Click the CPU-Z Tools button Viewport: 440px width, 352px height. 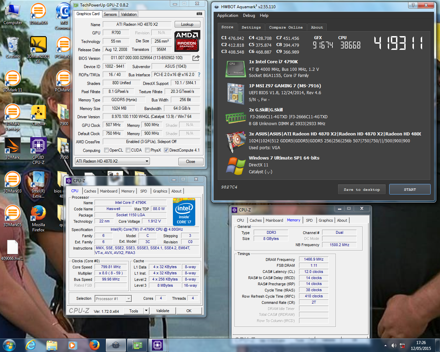(x=134, y=311)
